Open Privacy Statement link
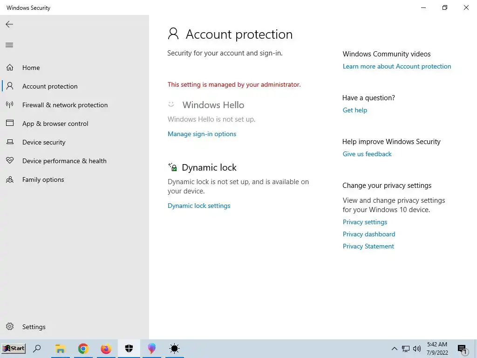 click(x=368, y=246)
